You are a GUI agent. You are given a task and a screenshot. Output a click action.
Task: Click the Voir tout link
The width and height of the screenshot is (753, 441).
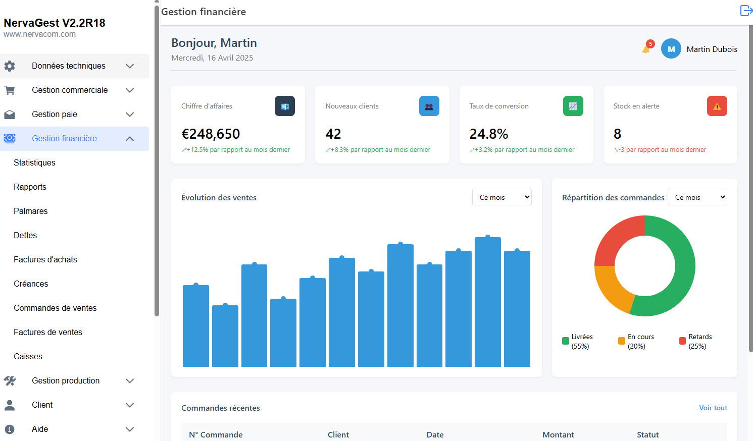pyautogui.click(x=713, y=408)
